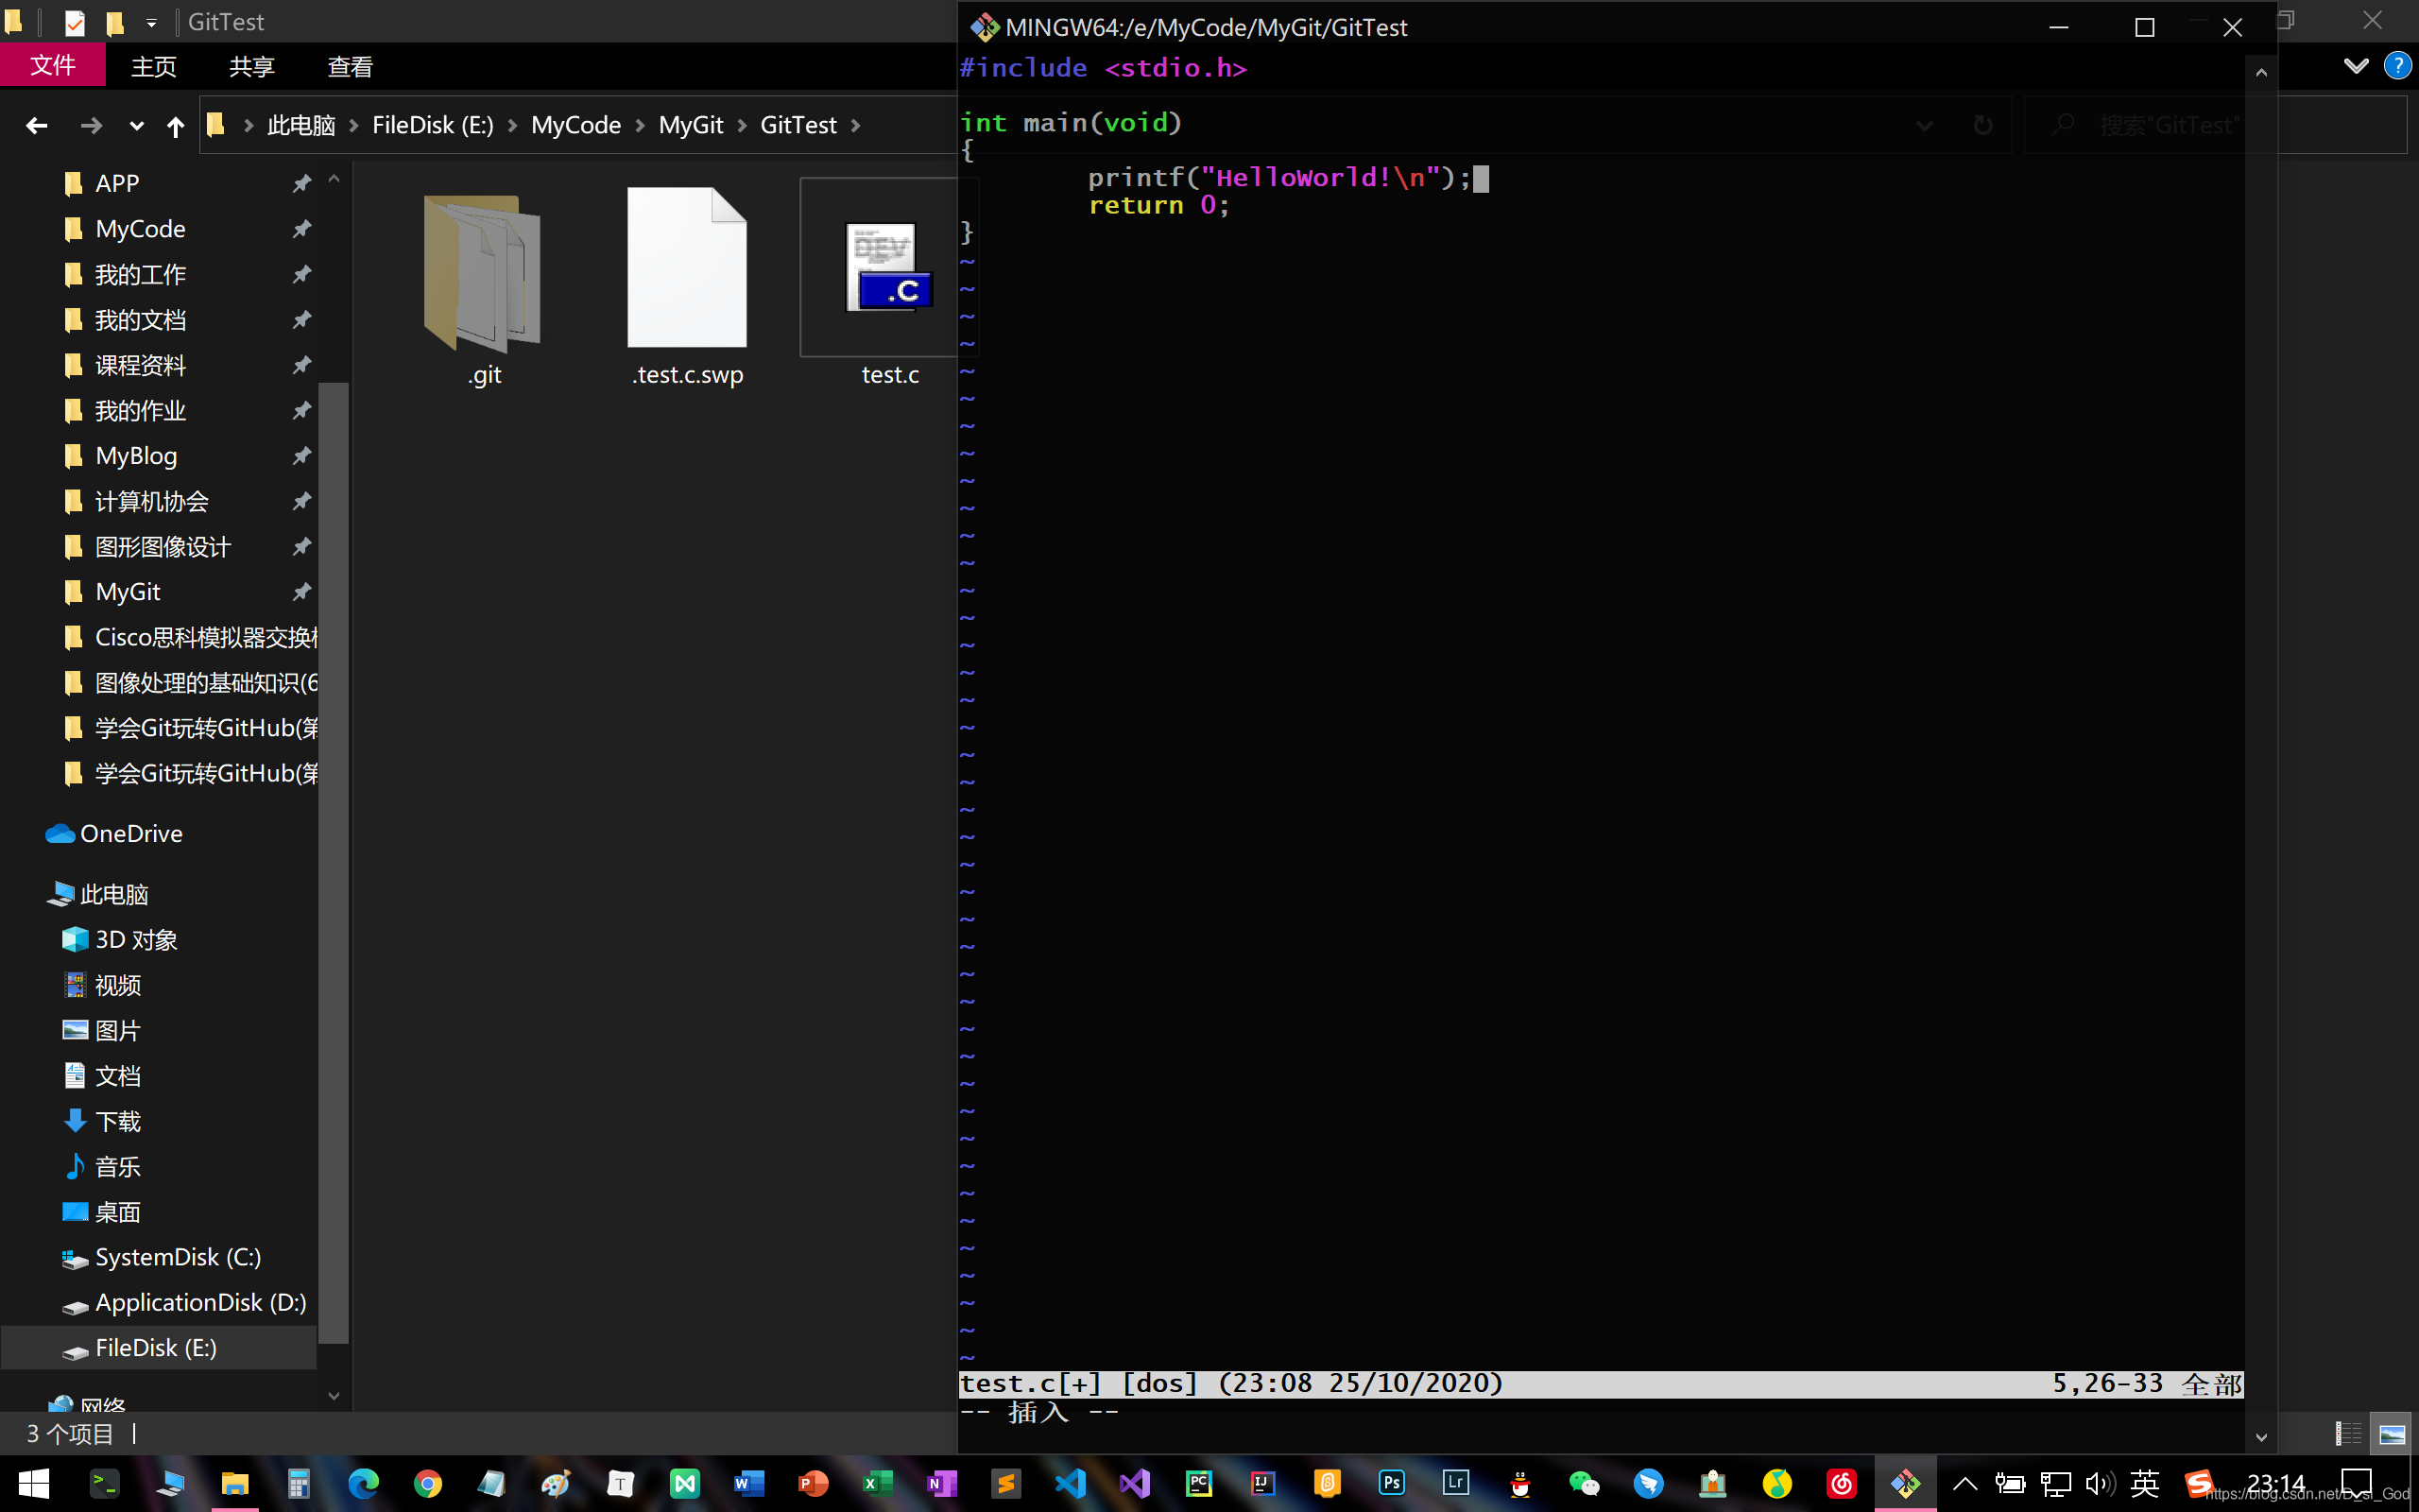The image size is (2419, 1512).
Task: Go back in Explorer
Action: pyautogui.click(x=37, y=126)
